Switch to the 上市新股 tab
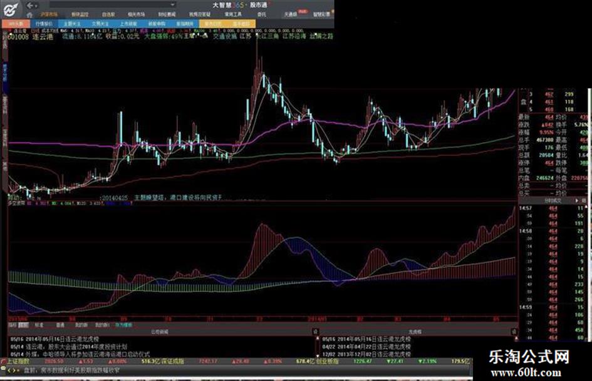The image size is (592, 381). (x=128, y=24)
